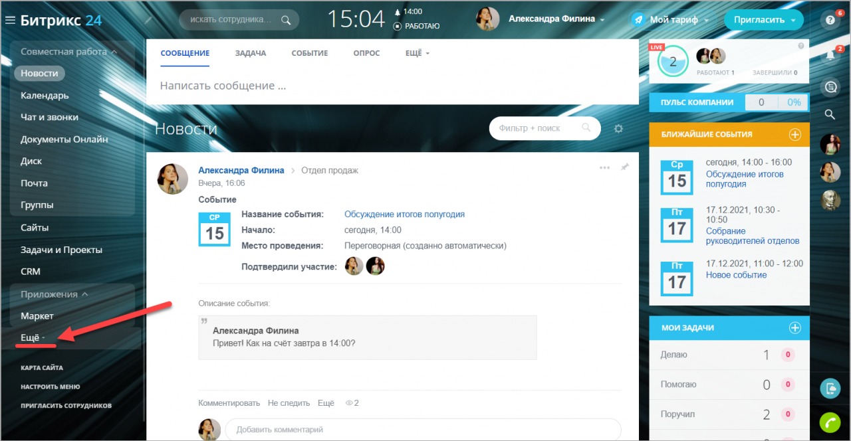Open the Пригласить dropdown button

tap(764, 20)
